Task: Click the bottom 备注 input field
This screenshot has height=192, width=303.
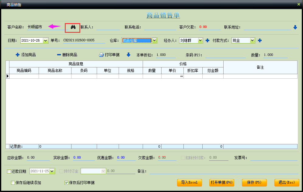Action: [224, 171]
